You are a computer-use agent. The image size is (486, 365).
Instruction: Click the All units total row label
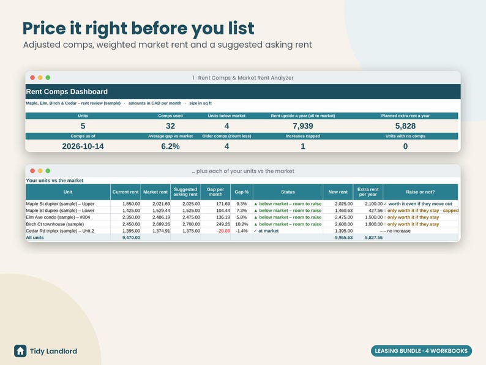pos(35,238)
